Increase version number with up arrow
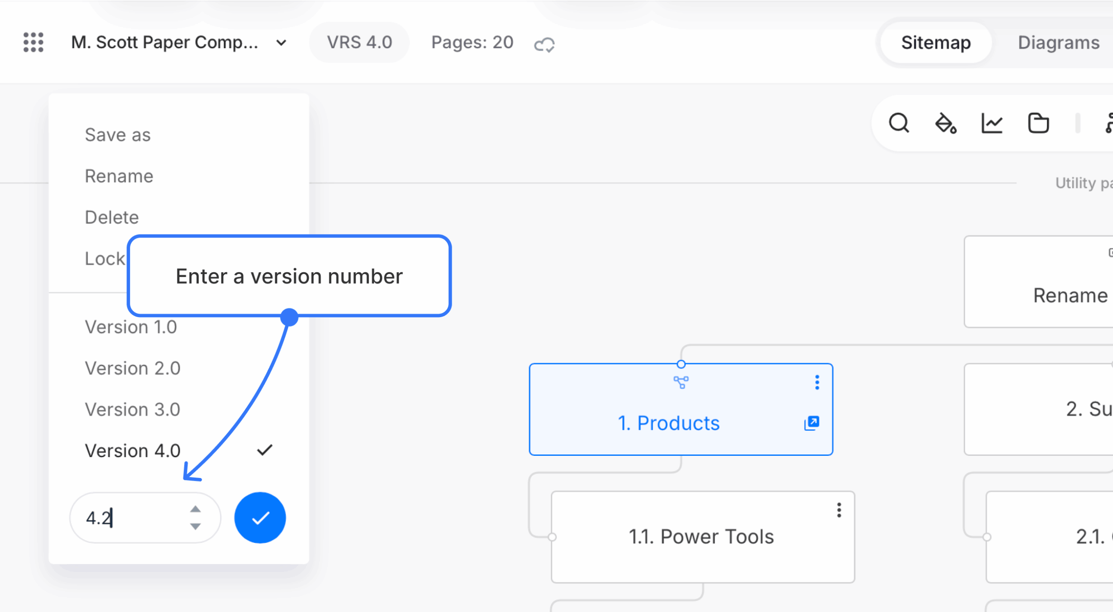Viewport: 1113px width, 612px height. [196, 509]
